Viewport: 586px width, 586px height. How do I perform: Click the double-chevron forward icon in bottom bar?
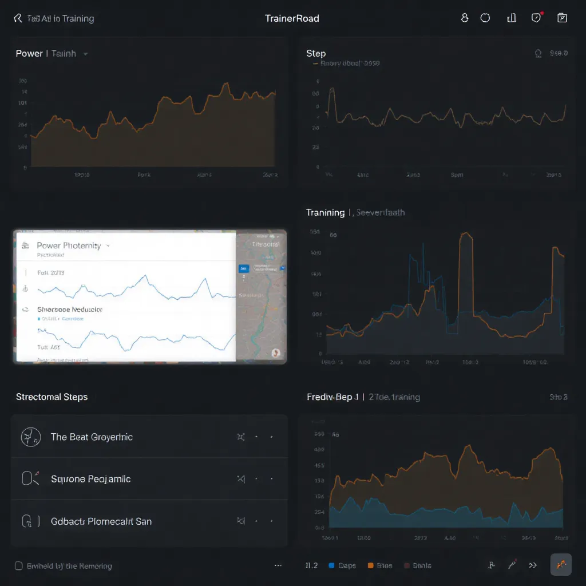(532, 565)
